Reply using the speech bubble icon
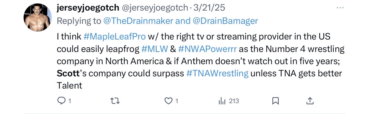This screenshot has height=114, width=376. 61,101
